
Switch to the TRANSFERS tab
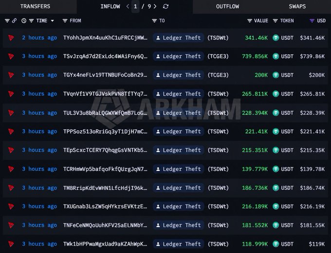click(x=35, y=6)
